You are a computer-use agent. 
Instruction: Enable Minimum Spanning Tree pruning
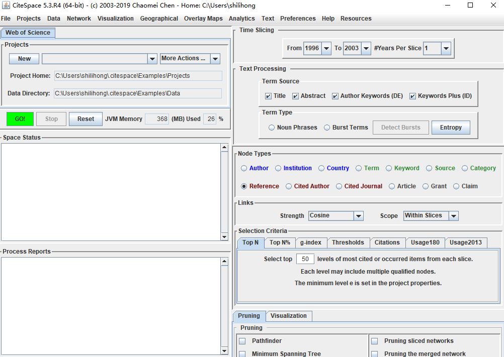[x=242, y=354]
